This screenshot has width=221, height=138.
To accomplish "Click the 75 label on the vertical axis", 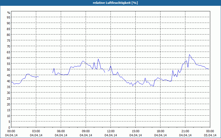I will [9, 40].
